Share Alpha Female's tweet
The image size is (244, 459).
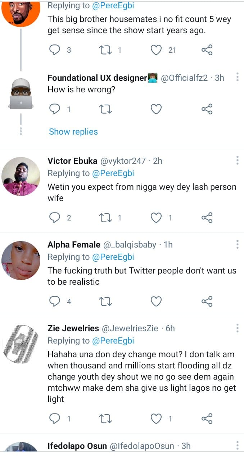click(x=207, y=301)
